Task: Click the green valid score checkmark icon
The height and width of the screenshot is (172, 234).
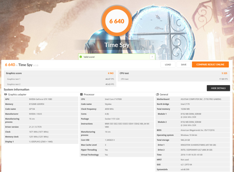Action: (81, 57)
